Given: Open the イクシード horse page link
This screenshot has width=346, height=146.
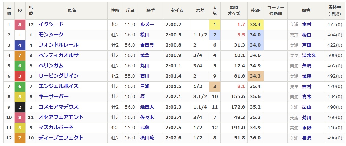Looking at the screenshot, I should (51, 24).
